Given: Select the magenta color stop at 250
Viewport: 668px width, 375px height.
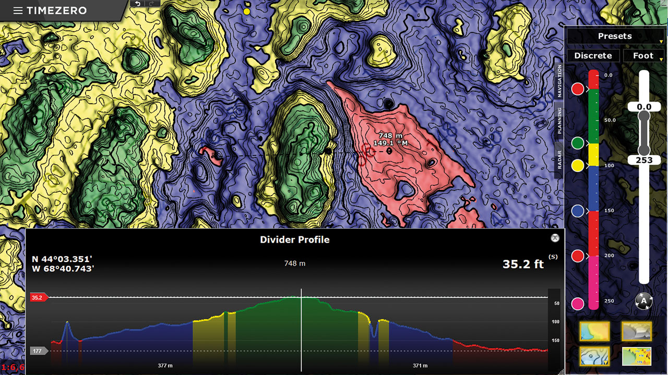Looking at the screenshot, I should tap(578, 304).
